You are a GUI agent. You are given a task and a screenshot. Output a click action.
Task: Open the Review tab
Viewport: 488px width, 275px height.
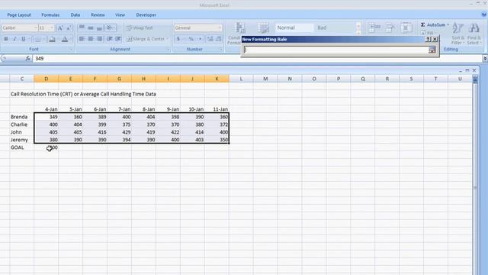pyautogui.click(x=98, y=15)
